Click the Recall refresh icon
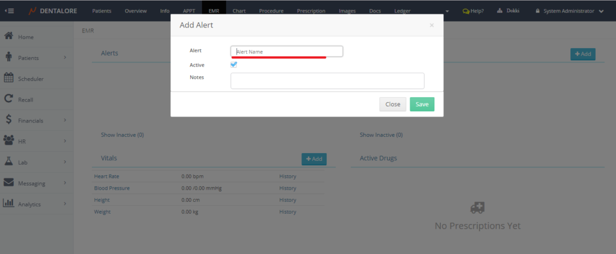616x254 pixels. coord(9,98)
